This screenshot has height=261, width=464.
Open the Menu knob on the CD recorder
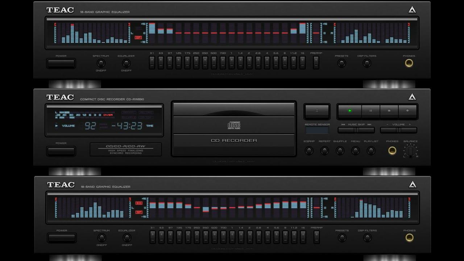point(356,150)
